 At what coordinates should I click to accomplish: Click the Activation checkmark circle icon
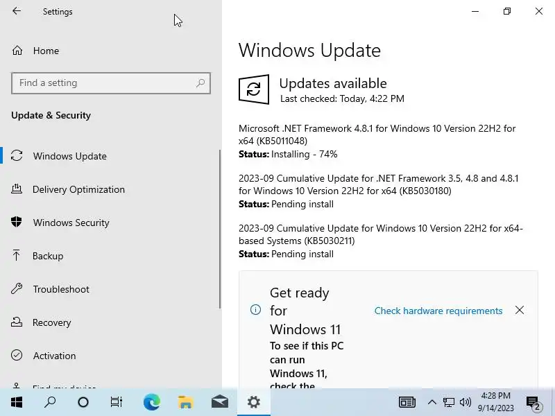17,355
